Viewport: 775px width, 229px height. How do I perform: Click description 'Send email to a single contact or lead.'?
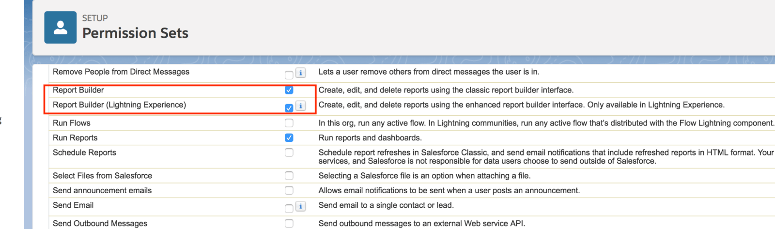click(386, 205)
